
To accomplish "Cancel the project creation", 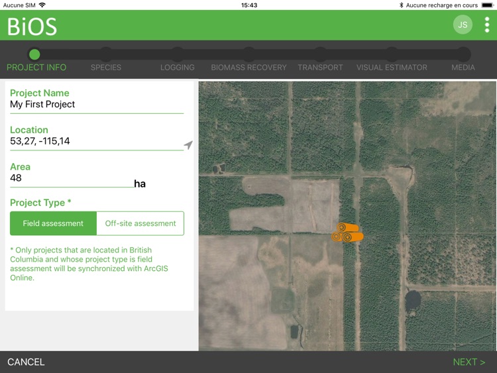I will (26, 362).
